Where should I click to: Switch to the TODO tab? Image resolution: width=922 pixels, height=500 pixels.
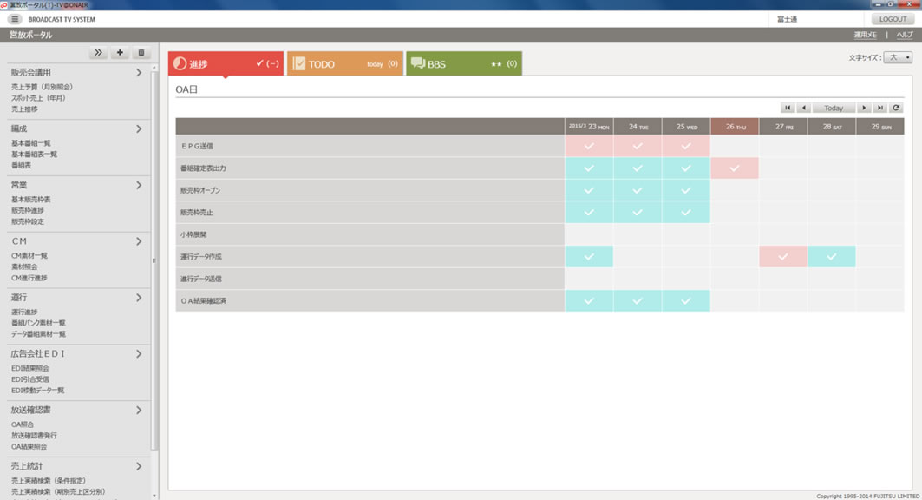[x=344, y=63]
